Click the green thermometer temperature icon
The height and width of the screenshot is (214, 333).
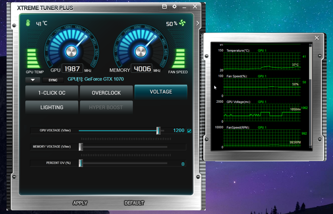(x=28, y=23)
